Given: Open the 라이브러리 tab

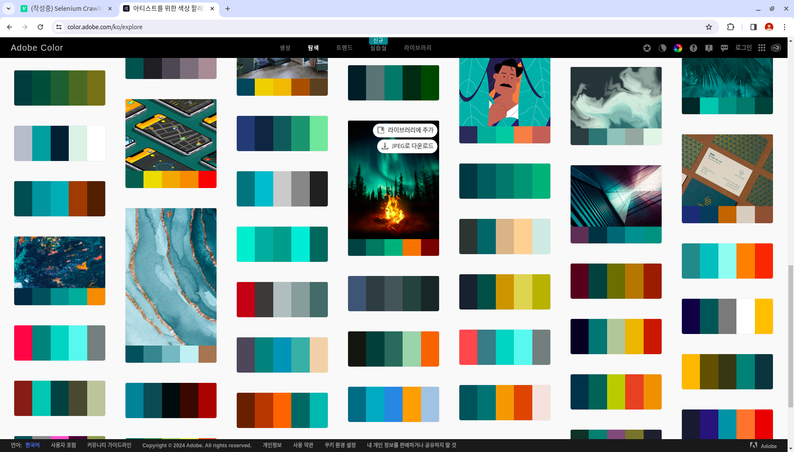Looking at the screenshot, I should click(417, 48).
